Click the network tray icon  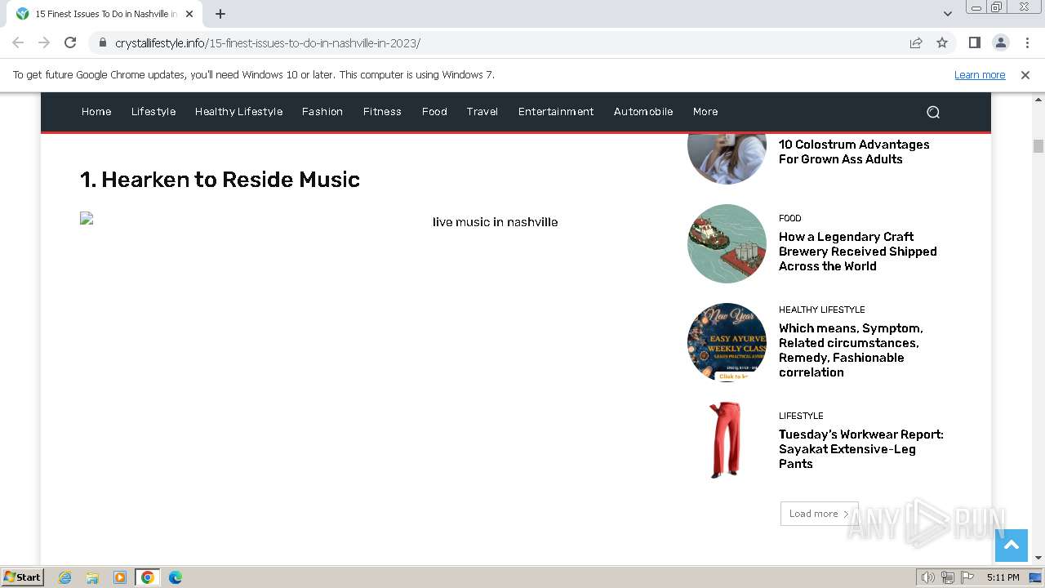948,577
